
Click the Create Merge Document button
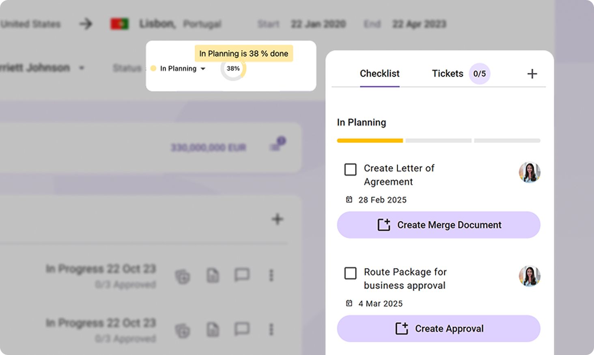[439, 225]
